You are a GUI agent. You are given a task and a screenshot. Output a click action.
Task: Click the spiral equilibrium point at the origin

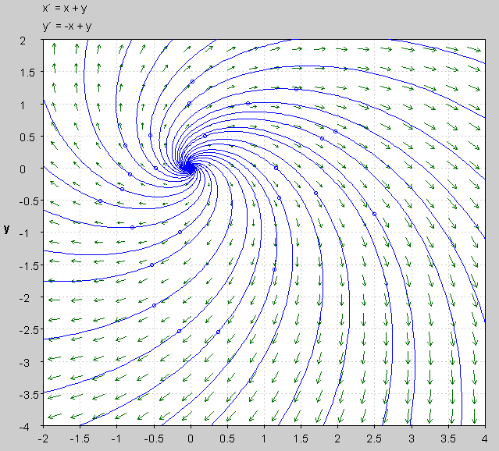pos(191,169)
